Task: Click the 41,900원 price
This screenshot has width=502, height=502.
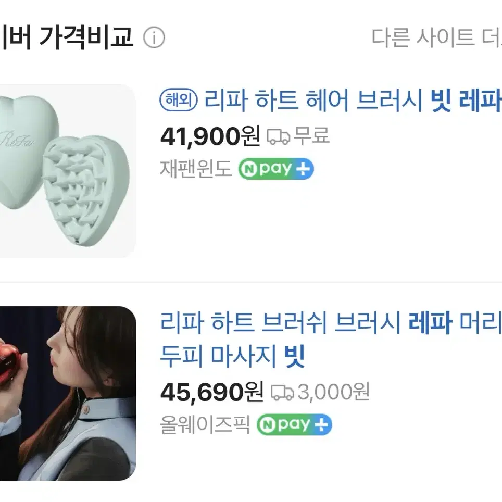Action: coord(210,136)
